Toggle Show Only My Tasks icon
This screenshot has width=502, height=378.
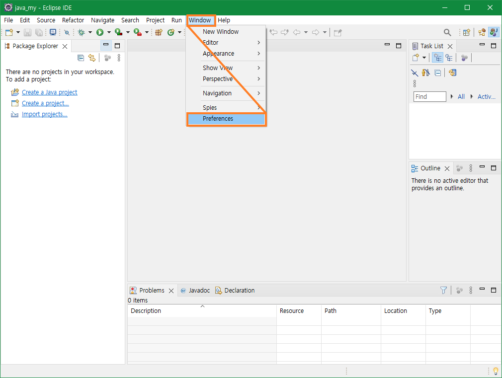pyautogui.click(x=426, y=73)
